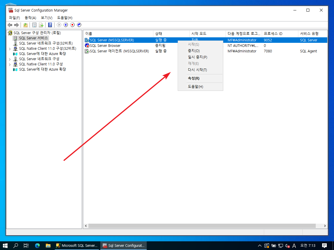Open the 동작(A) menu
The width and height of the screenshot is (334, 250).
(30, 18)
